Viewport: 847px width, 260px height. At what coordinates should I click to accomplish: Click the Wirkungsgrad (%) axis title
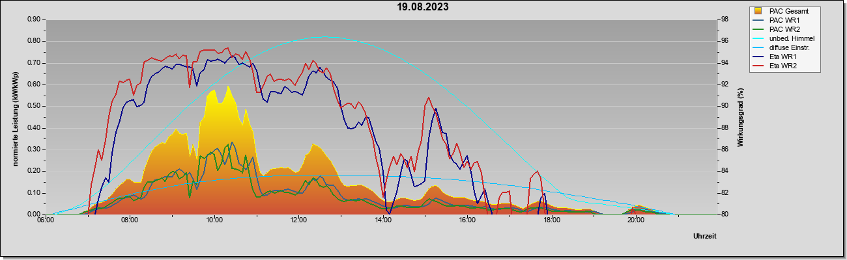(741, 117)
